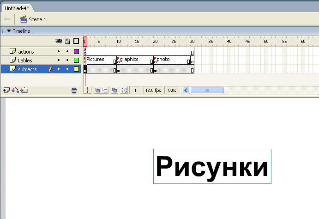Open Modify Onion Markers menu
This screenshot has width=319, height=219.
coord(124,90)
